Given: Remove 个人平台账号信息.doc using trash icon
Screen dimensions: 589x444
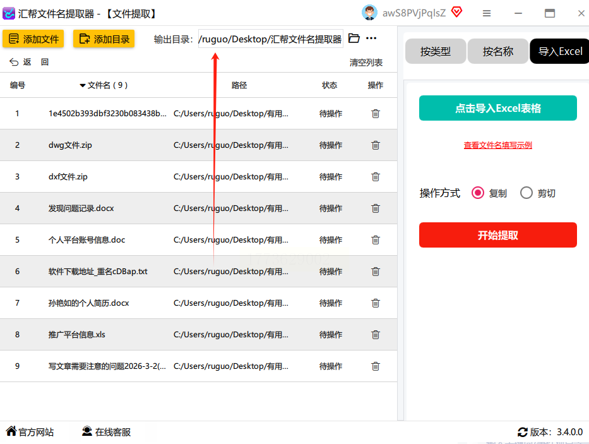Looking at the screenshot, I should (x=376, y=240).
